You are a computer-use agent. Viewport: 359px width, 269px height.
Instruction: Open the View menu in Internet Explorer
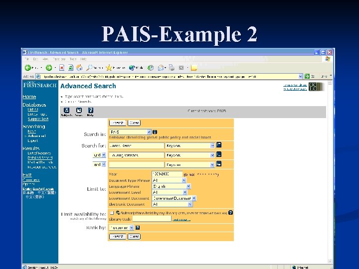coord(45,59)
